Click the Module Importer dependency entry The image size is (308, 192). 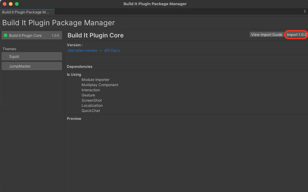tap(95, 80)
